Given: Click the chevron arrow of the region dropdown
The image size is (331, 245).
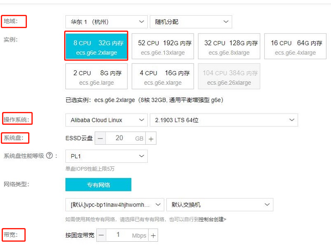Looking at the screenshot, I should click(142, 22).
